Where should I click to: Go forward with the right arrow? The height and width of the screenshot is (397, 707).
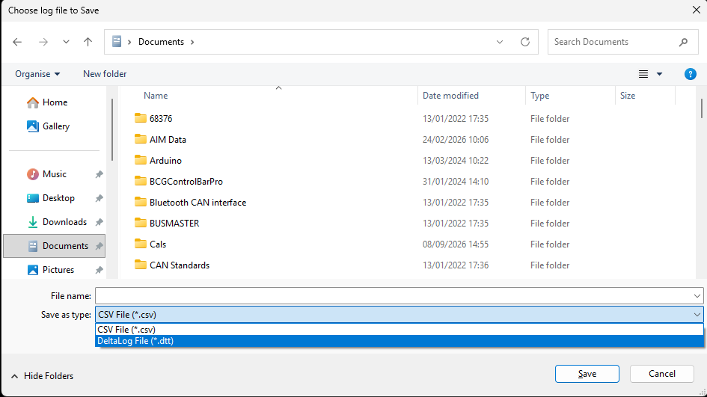[43, 42]
